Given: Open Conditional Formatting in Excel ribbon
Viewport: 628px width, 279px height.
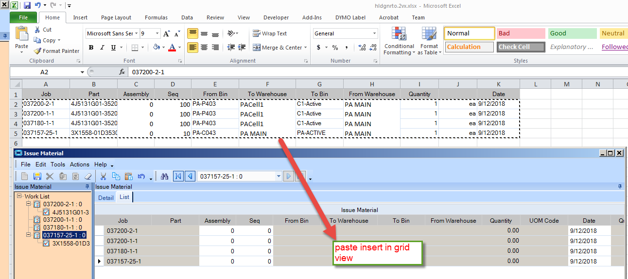Looking at the screenshot, I should [x=399, y=41].
